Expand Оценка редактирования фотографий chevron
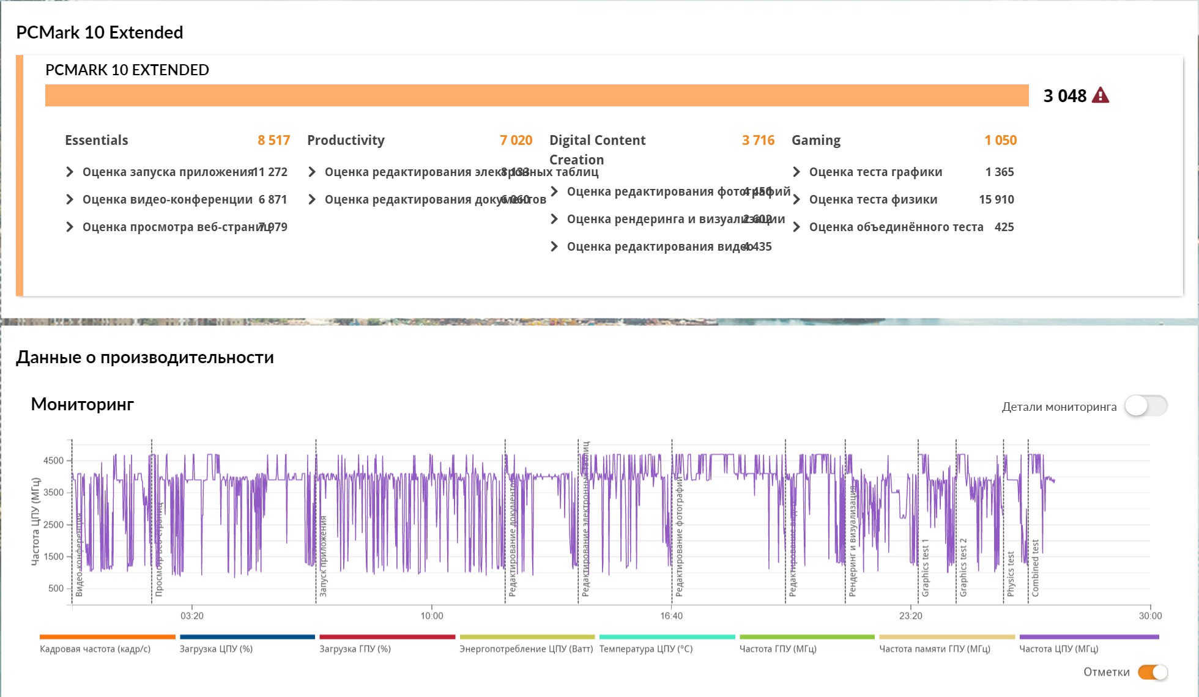This screenshot has height=697, width=1199. click(554, 191)
